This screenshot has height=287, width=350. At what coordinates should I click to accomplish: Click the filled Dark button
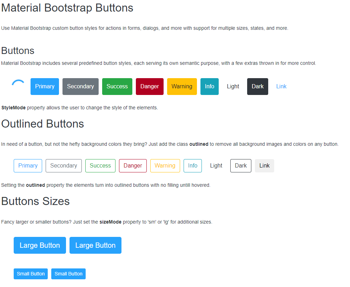pyautogui.click(x=258, y=87)
